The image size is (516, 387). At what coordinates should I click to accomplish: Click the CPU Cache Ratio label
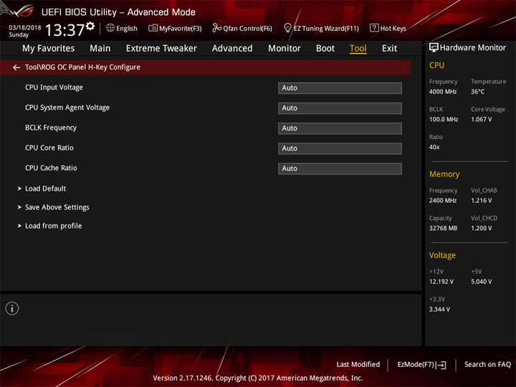(x=51, y=168)
